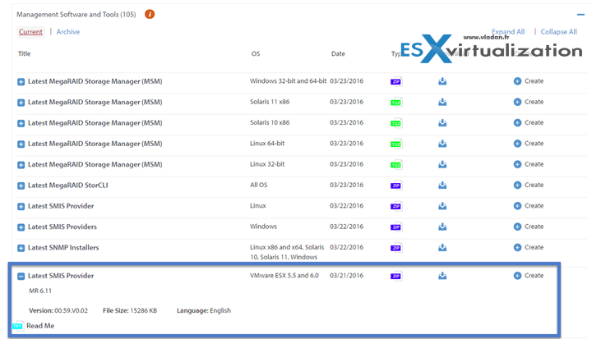
Task: Expand Latest SMIS Providers Windows row
Action: [x=21, y=227]
